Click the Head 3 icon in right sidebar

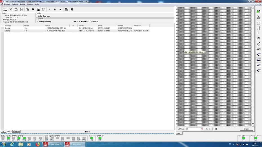(x=258, y=70)
